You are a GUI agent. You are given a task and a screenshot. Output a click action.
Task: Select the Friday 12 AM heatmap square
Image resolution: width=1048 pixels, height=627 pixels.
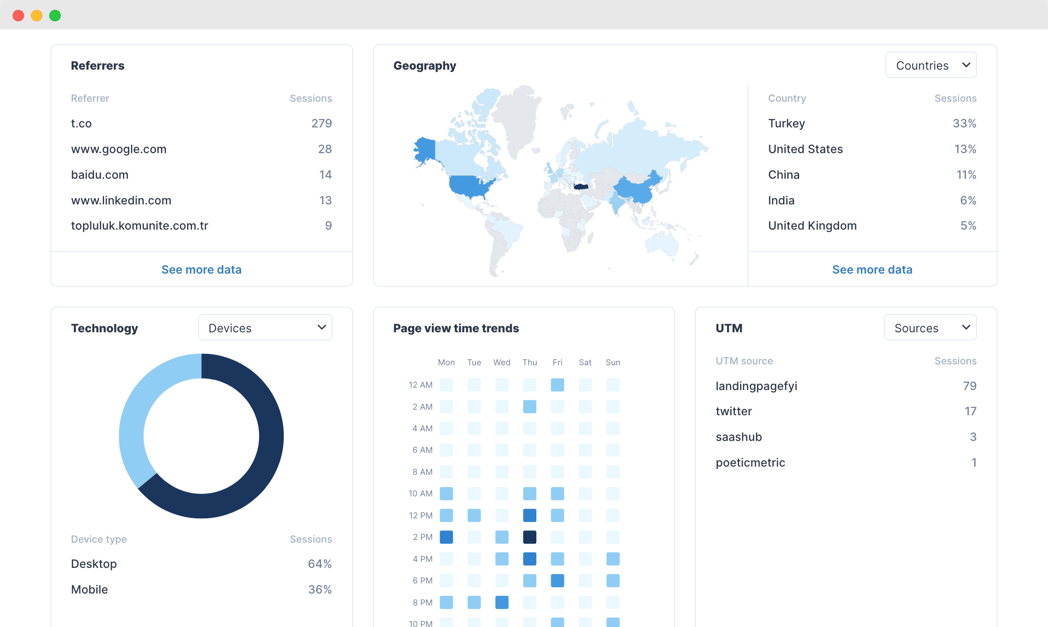[557, 385]
